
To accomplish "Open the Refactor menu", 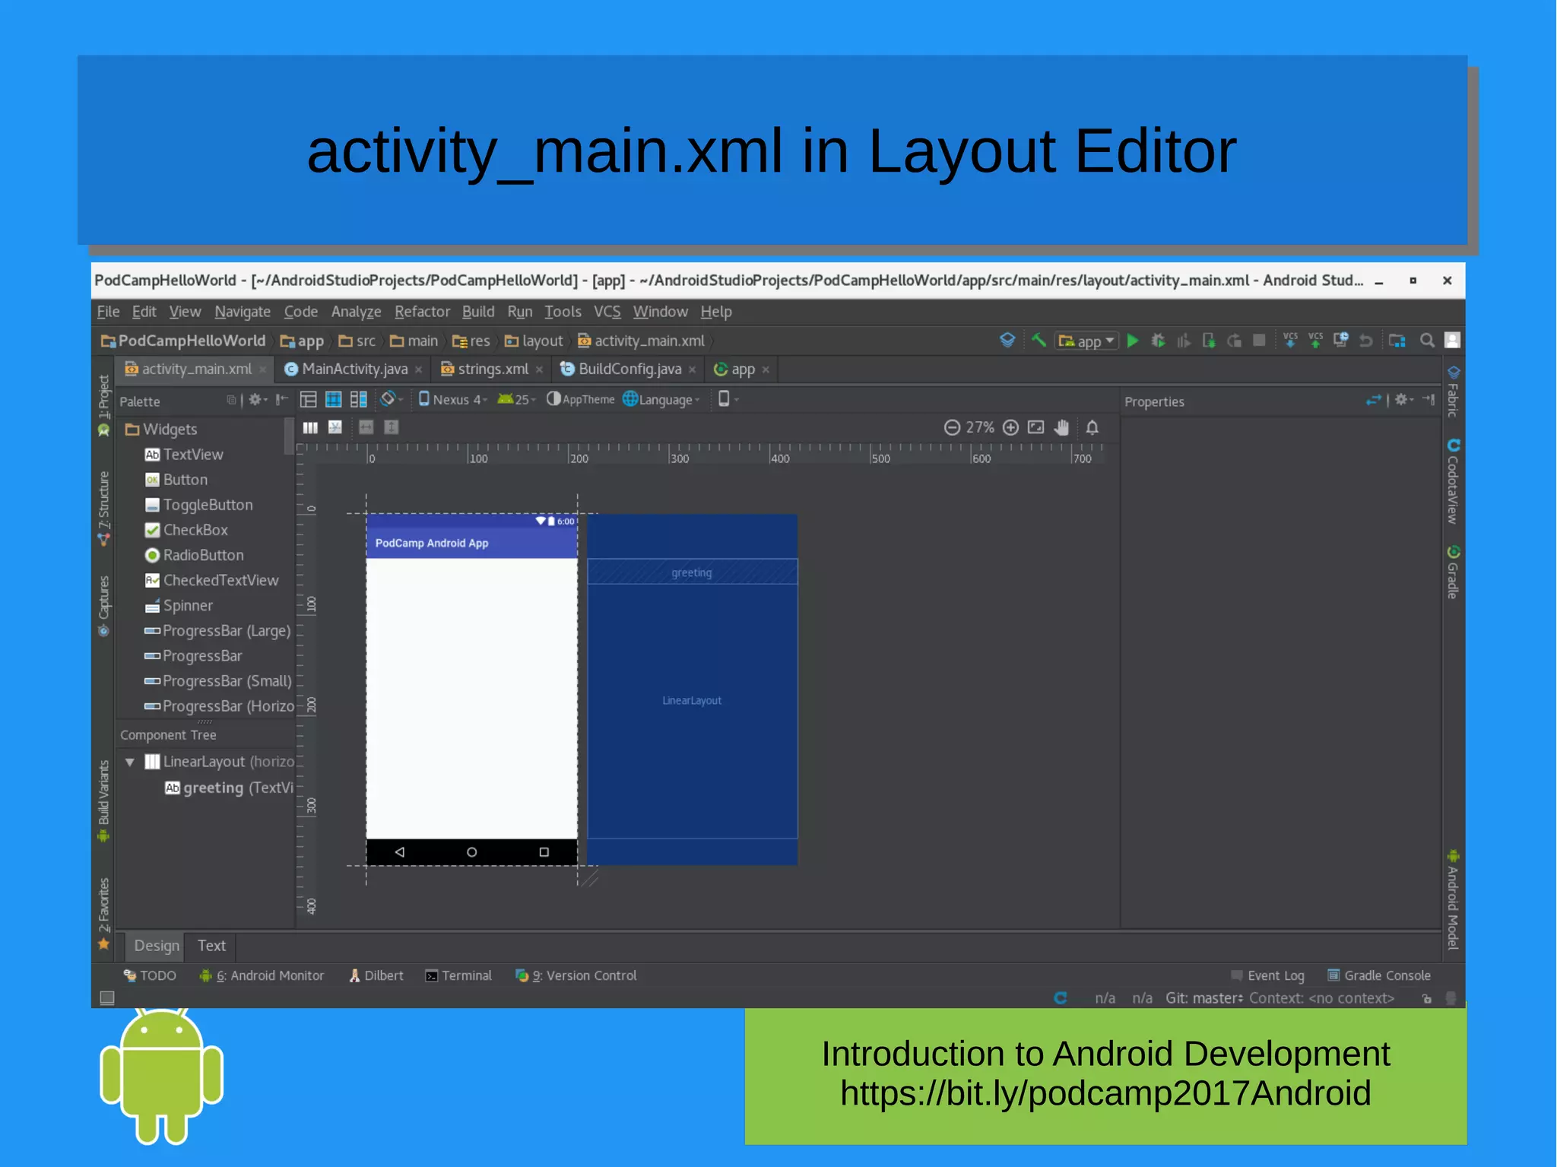I will [422, 312].
